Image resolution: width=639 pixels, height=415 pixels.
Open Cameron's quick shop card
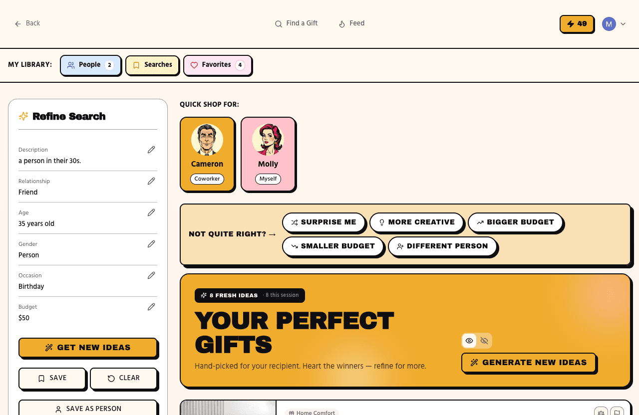click(207, 154)
